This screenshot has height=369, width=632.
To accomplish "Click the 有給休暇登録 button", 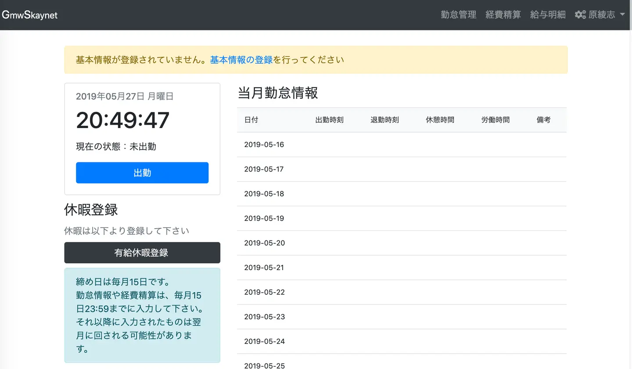I will pyautogui.click(x=142, y=253).
